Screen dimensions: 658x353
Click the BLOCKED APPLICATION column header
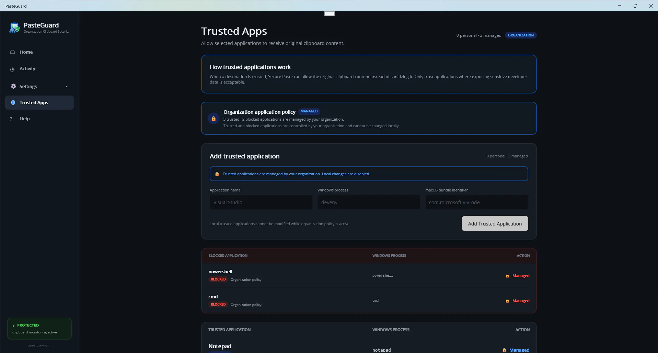228,255
